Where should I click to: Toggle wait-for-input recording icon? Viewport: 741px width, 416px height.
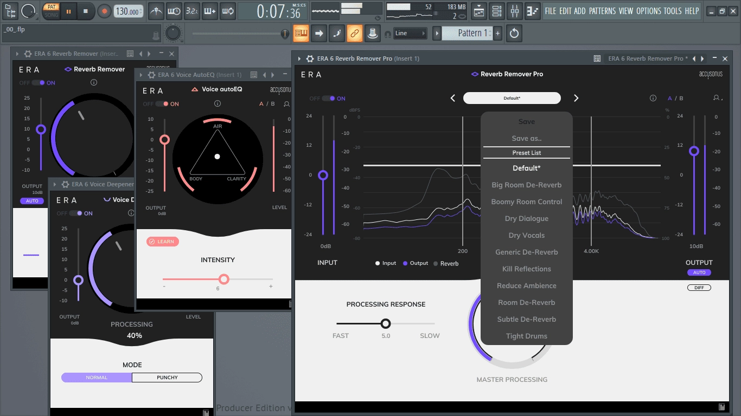click(x=174, y=10)
